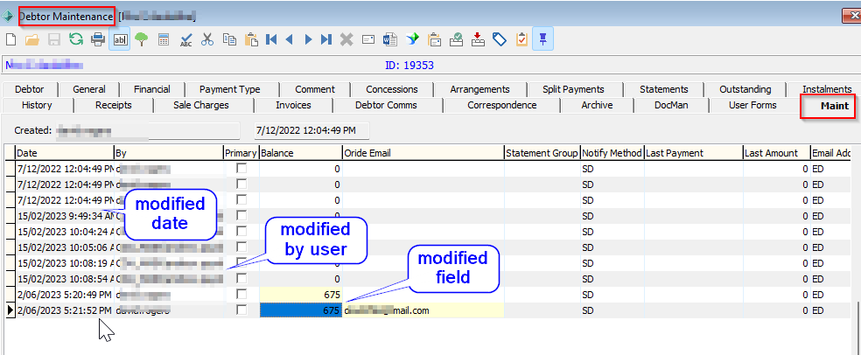Click the created date 7/12/2022 12:04:49 PM field
This screenshot has height=355, width=861.
[x=311, y=130]
